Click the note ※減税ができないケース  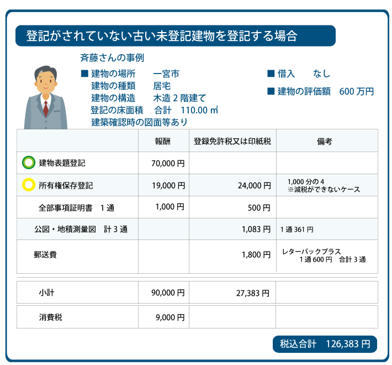324,190
